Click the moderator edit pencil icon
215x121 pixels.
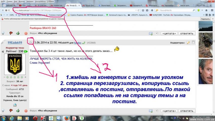coord(188,43)
